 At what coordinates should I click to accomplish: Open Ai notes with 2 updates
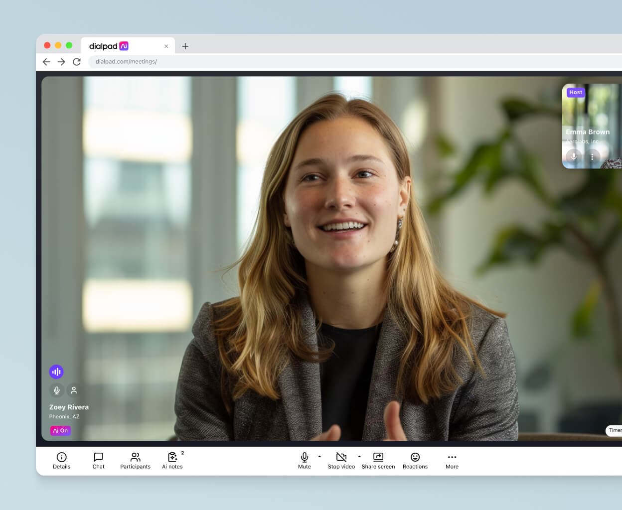click(x=172, y=460)
